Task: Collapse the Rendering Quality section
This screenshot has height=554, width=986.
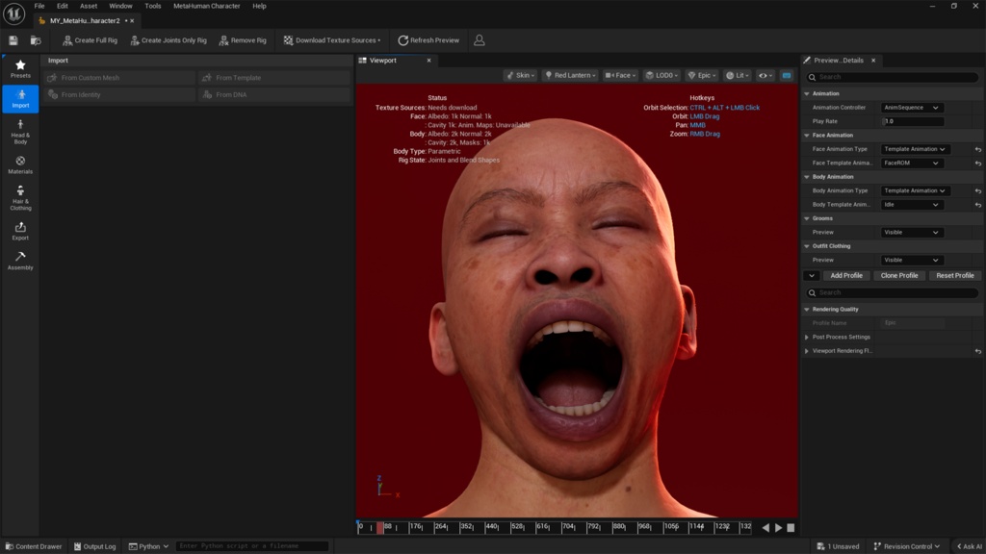Action: 807,309
